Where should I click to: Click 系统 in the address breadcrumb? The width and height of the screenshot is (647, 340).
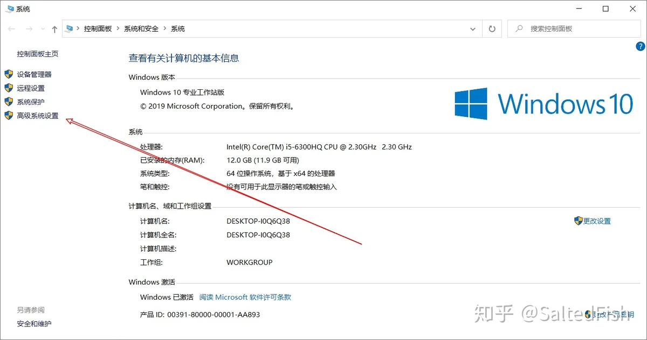click(x=178, y=29)
